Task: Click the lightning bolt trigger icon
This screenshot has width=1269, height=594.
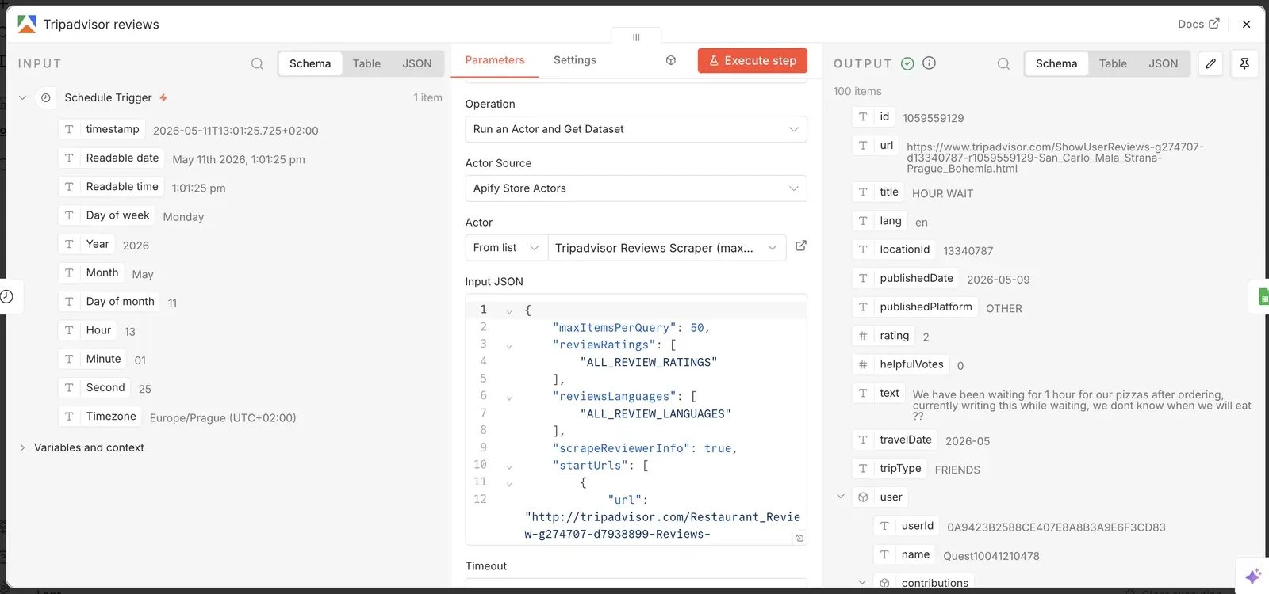Action: [163, 97]
